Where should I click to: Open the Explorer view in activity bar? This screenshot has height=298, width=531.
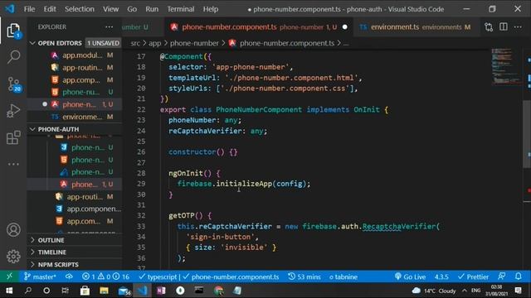coord(13,31)
